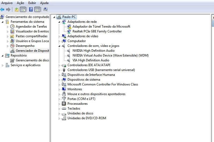Click the Realtek PCIe GBE network icon
The height and width of the screenshot is (142, 214).
[x=69, y=31]
